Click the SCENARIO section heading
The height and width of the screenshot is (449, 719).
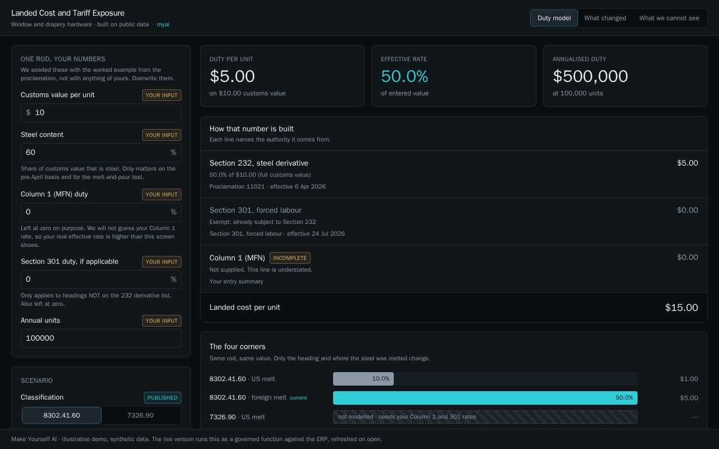pyautogui.click(x=37, y=381)
